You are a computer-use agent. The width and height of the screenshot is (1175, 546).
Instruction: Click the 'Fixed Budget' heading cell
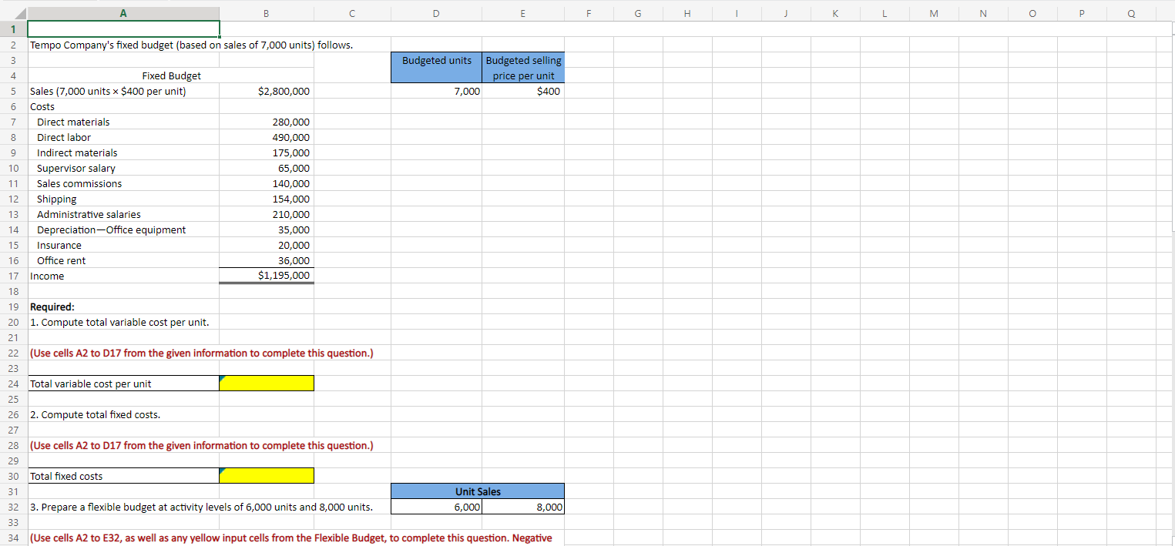[172, 75]
